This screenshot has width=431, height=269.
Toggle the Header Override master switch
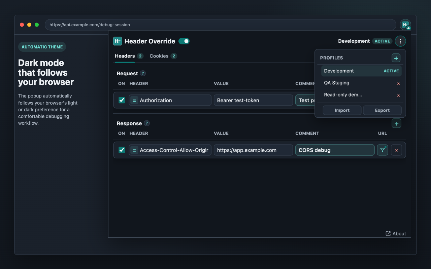(x=184, y=41)
